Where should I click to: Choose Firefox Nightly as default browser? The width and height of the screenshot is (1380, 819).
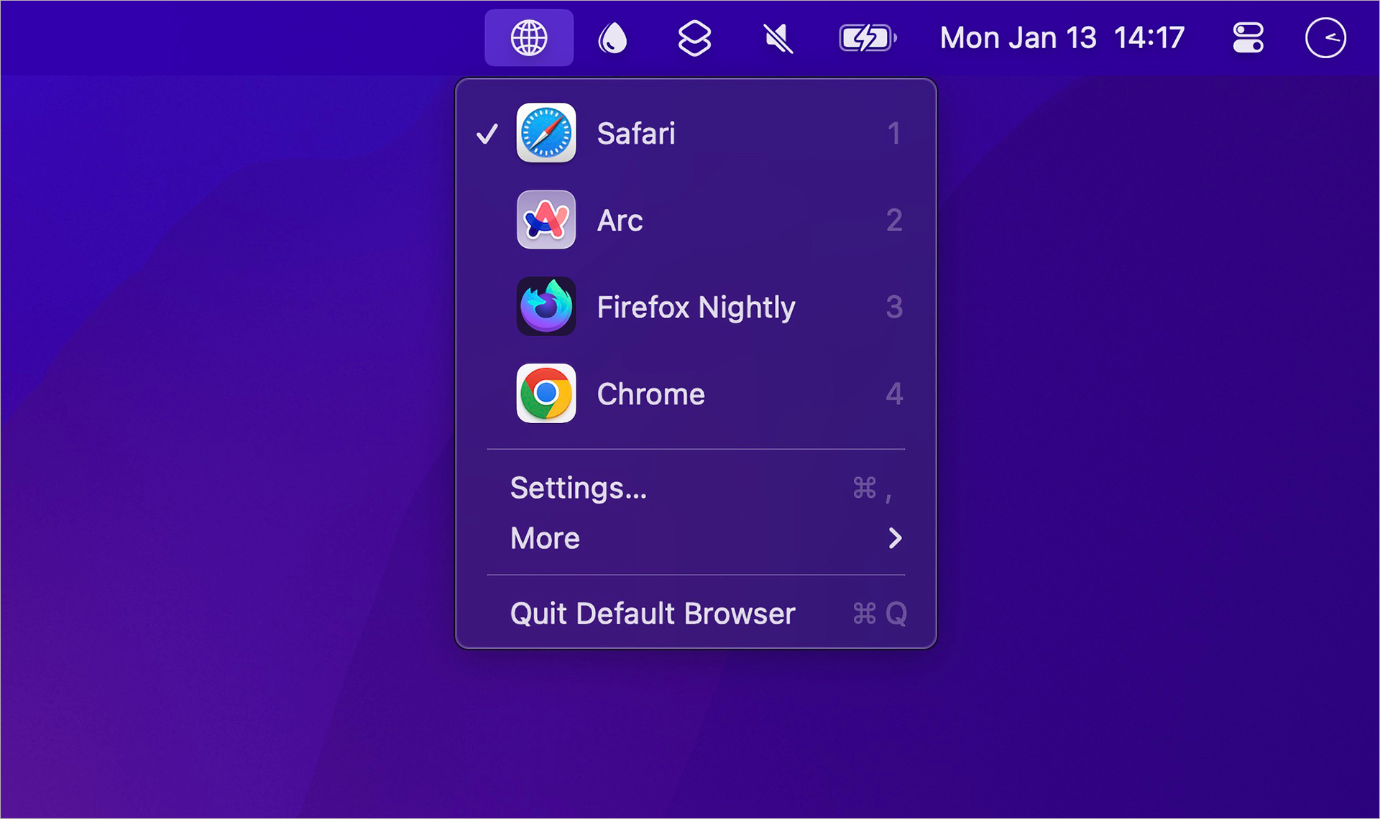pyautogui.click(x=696, y=307)
